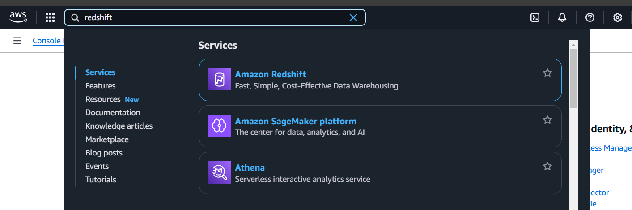Open the settings gear icon

(618, 17)
